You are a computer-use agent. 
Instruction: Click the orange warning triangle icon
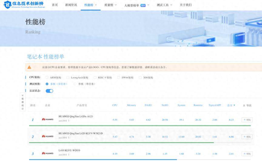[x=29, y=67]
